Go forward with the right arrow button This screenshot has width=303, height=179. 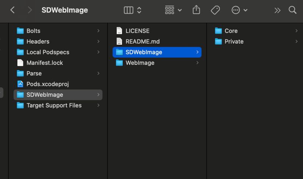coord(30,10)
